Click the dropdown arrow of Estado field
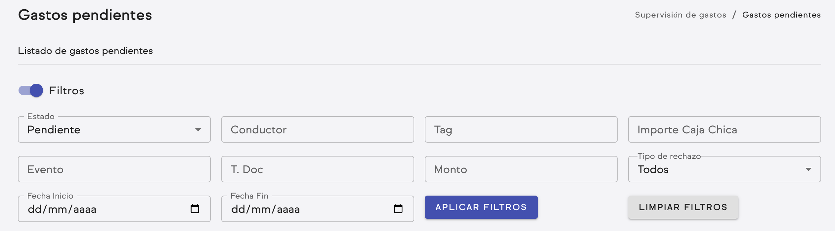835x231 pixels. click(x=198, y=129)
